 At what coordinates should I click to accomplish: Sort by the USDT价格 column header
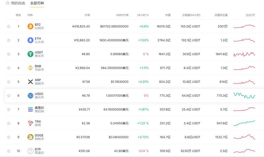click(122, 15)
